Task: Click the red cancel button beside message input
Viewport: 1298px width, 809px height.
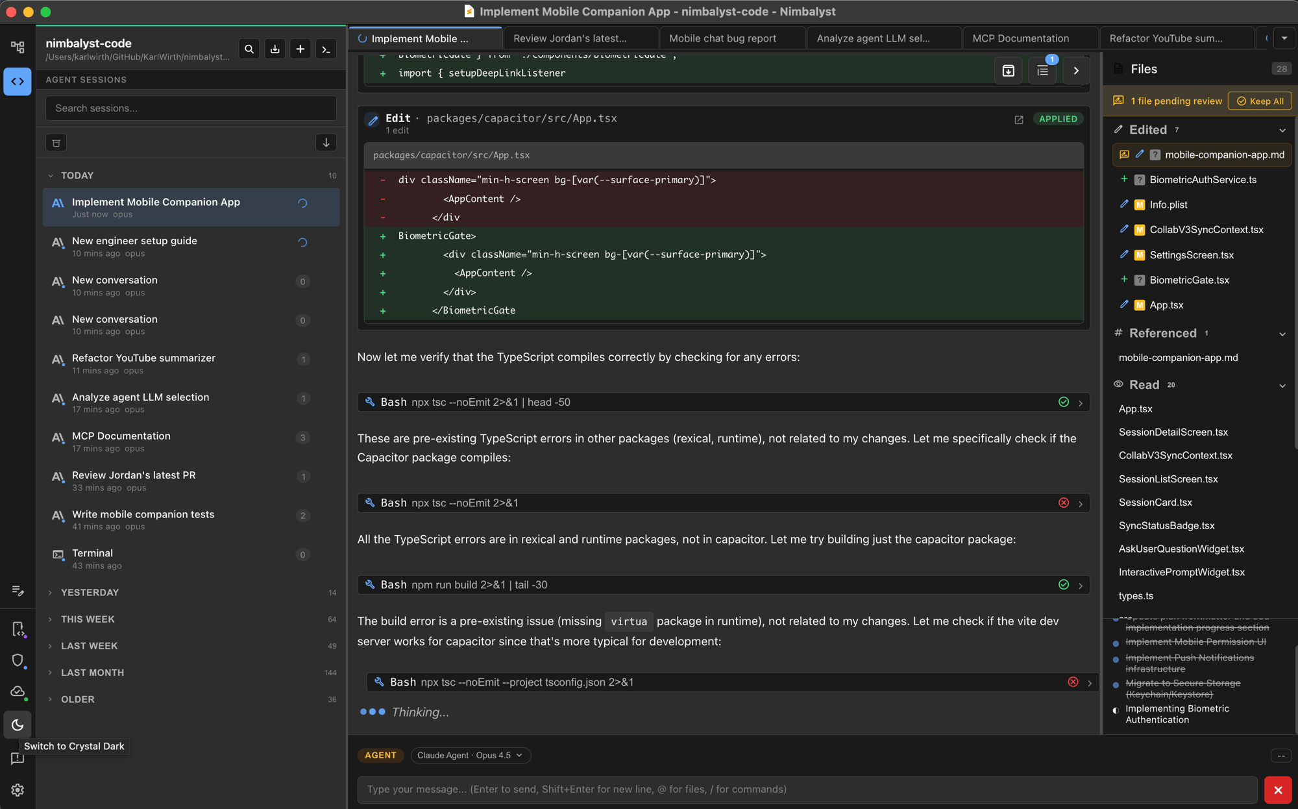Action: coord(1277,790)
